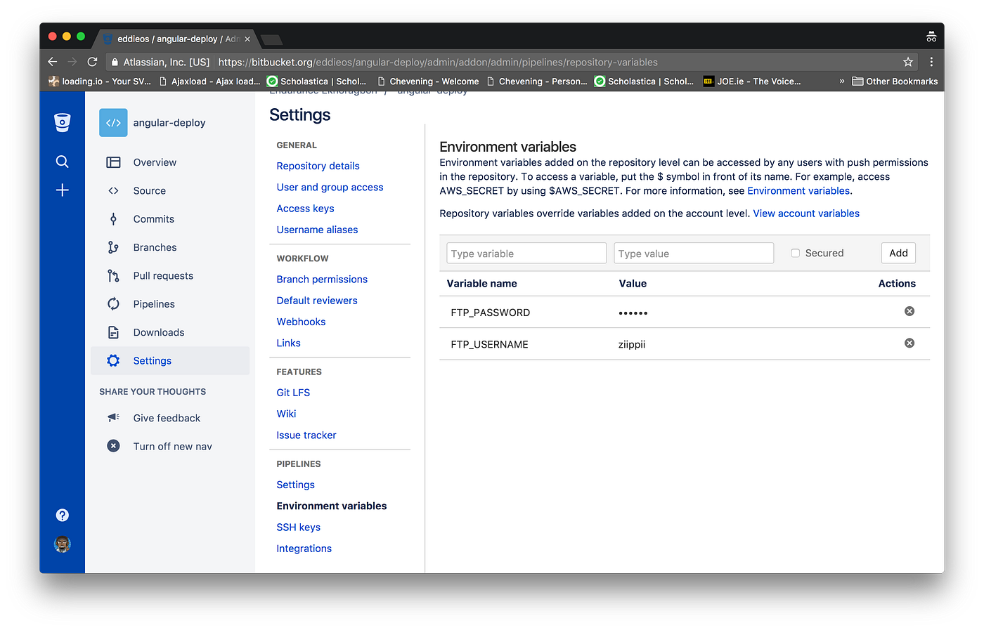The height and width of the screenshot is (630, 984).
Task: Open the Commits sidebar item
Action: tap(153, 219)
